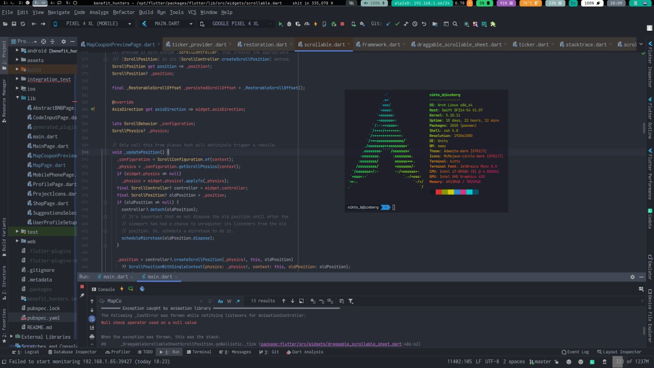
Task: Hot reload from Run console lightning icon
Action: tap(123, 289)
